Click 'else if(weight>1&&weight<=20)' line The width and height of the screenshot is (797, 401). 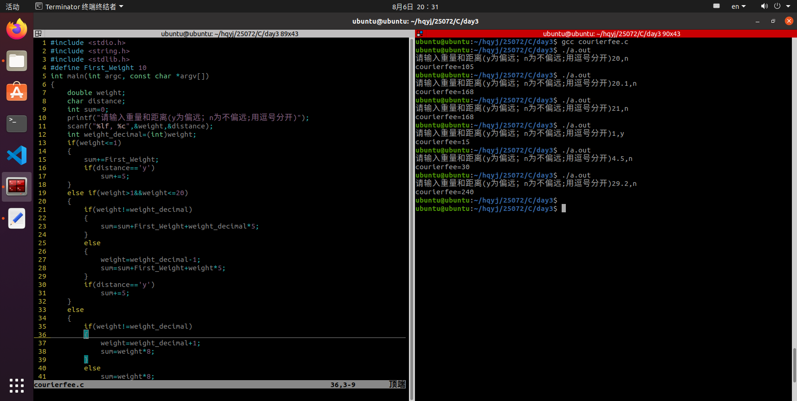(128, 193)
